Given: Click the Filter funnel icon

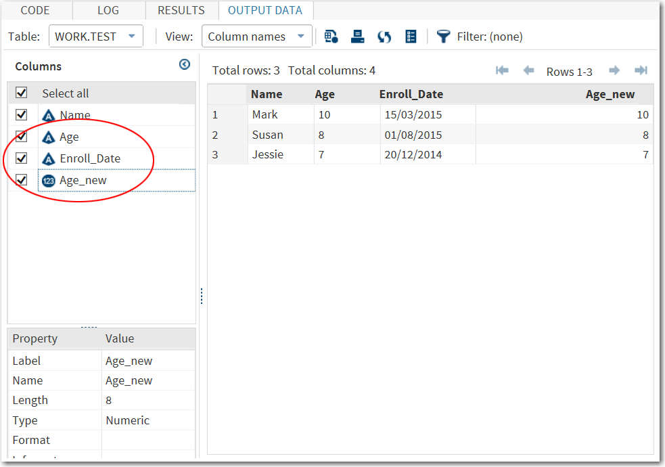Looking at the screenshot, I should tap(443, 36).
